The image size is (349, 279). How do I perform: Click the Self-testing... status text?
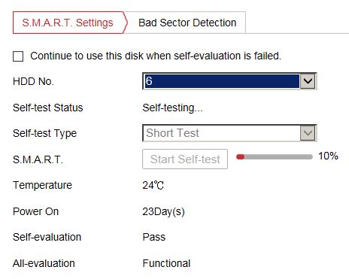[x=172, y=108]
